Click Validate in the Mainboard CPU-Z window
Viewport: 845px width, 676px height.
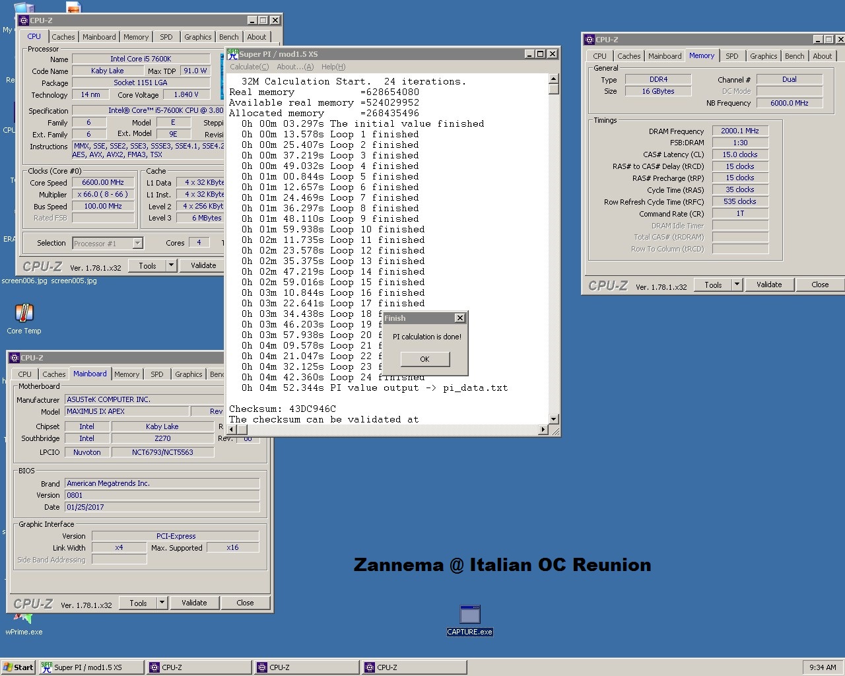click(194, 603)
